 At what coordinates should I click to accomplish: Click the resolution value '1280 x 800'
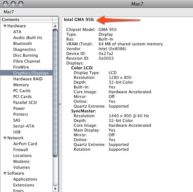pos(120,77)
